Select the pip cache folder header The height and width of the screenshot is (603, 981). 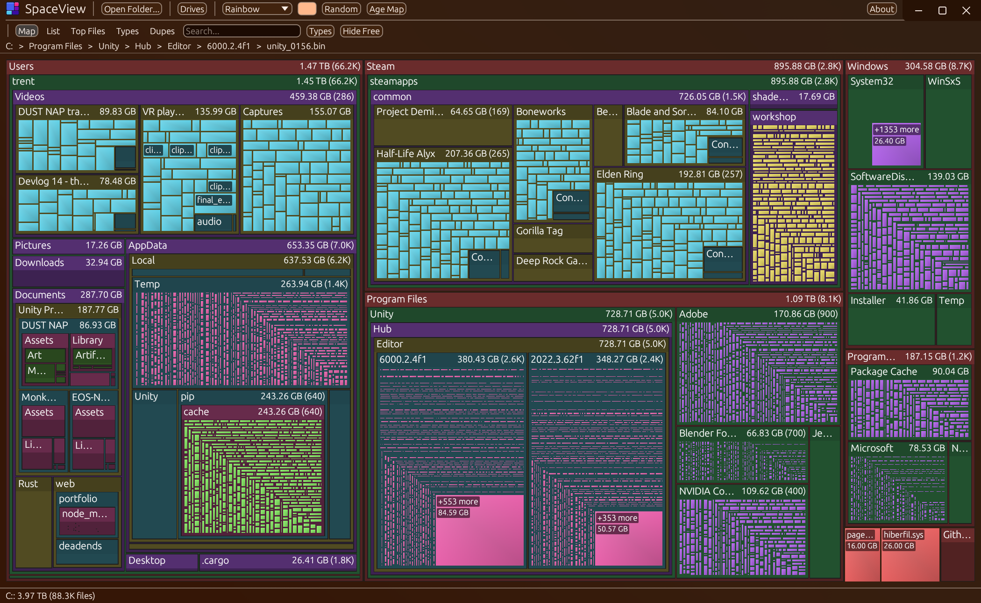(x=253, y=411)
